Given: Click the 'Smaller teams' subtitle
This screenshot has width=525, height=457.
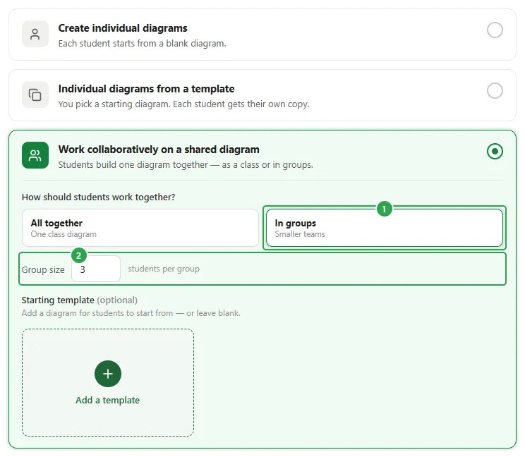Looking at the screenshot, I should pos(300,234).
